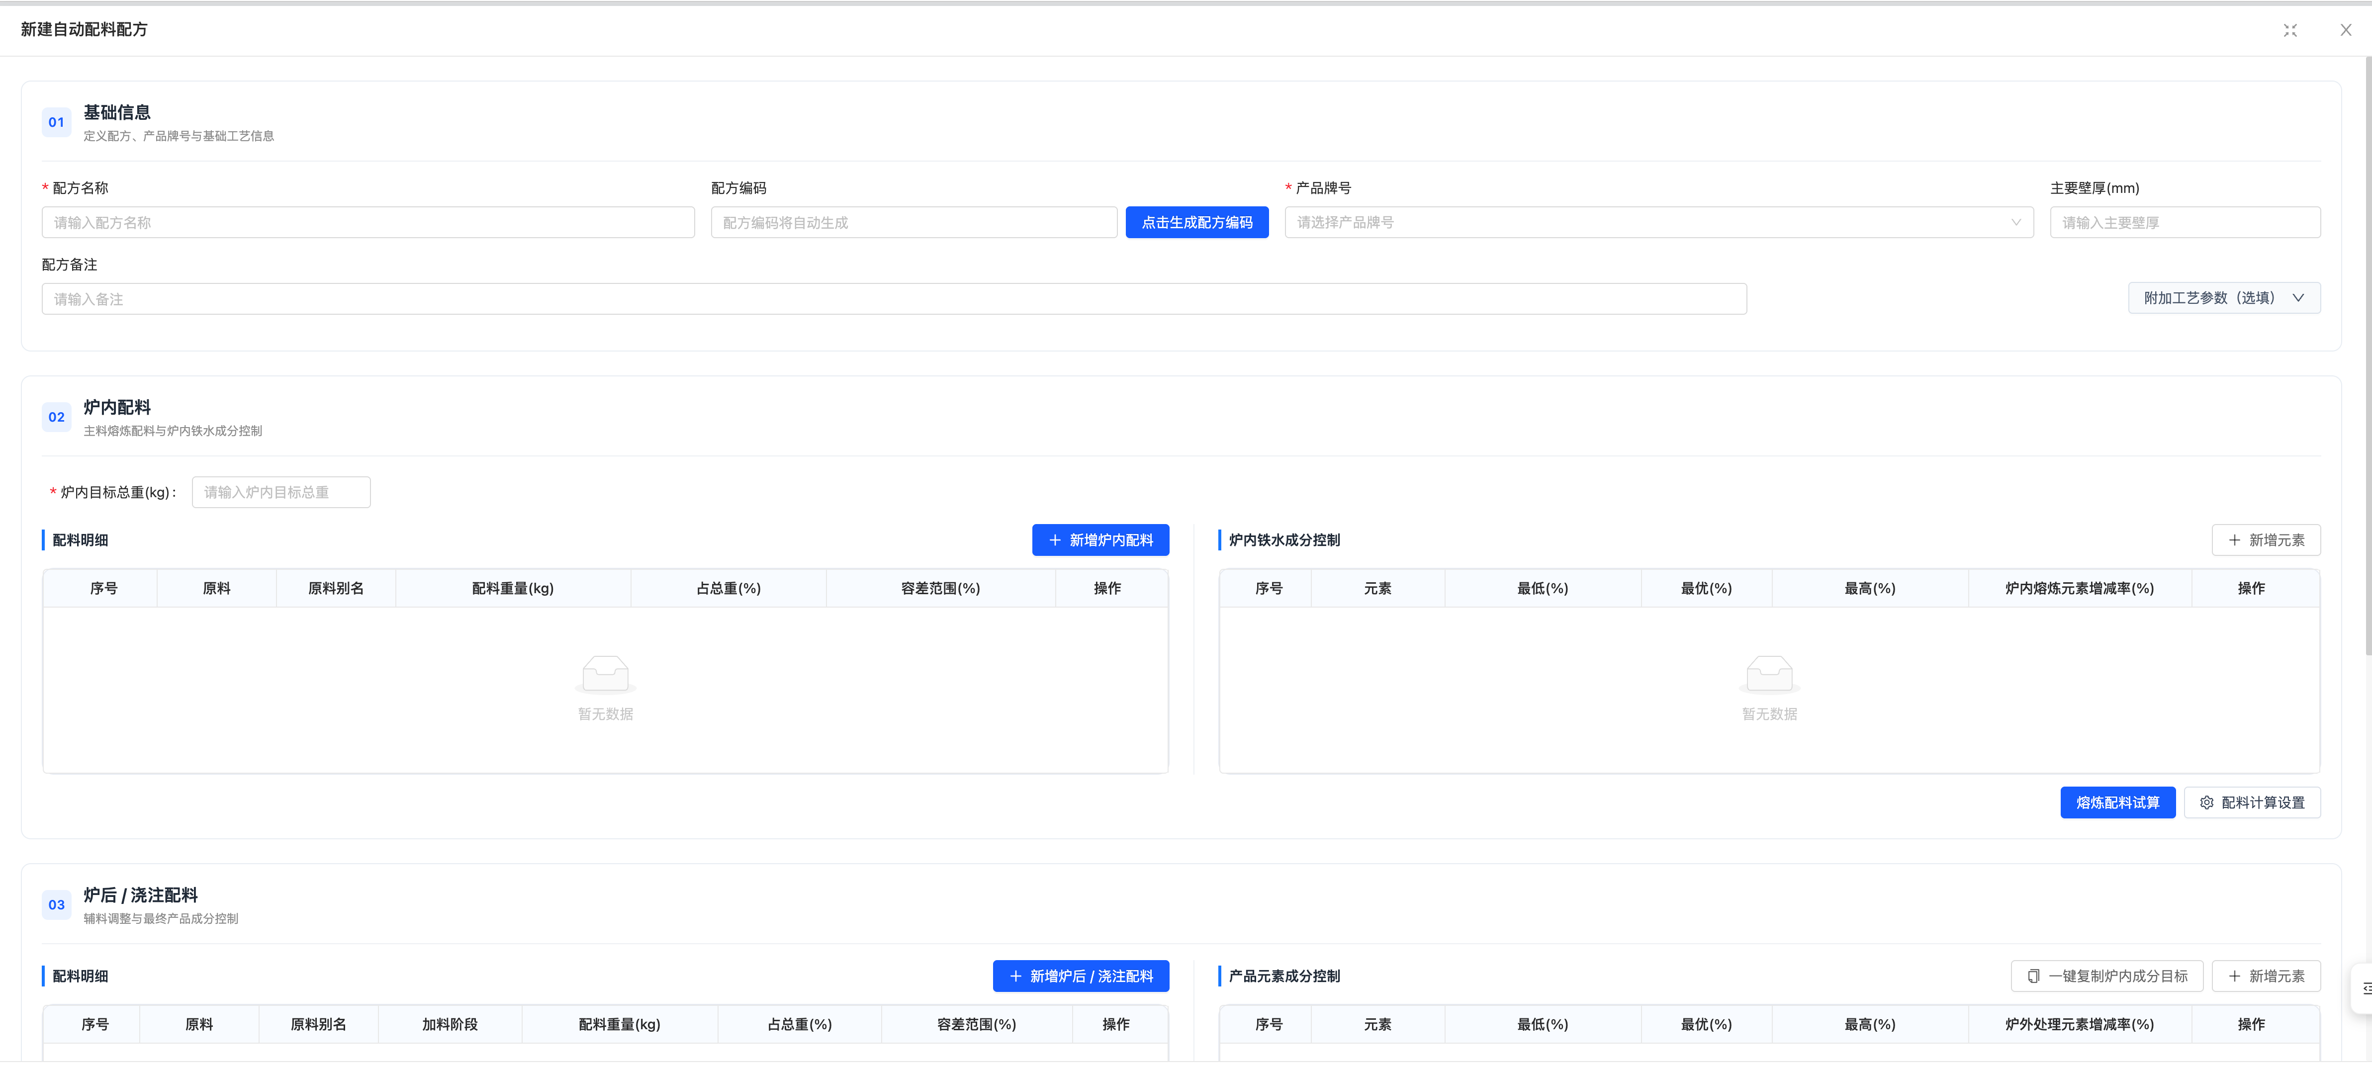This screenshot has width=2372, height=1070.
Task: Click 新增元素 in 产品元素成分控制
Action: tap(2265, 975)
